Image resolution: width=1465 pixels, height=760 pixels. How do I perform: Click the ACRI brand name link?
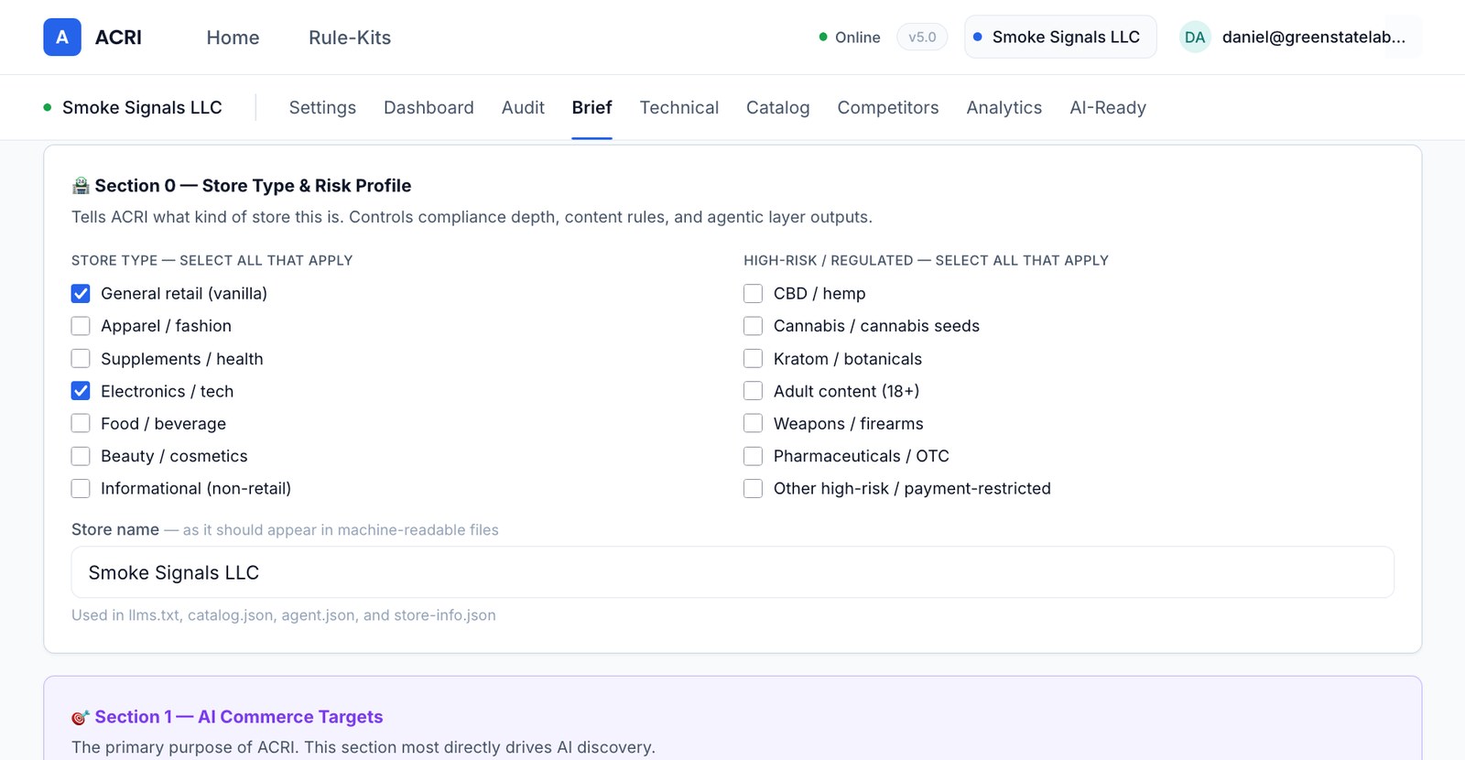pyautogui.click(x=118, y=38)
